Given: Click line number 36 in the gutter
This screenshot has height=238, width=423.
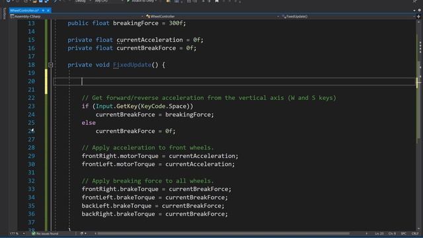Looking at the screenshot, I should pyautogui.click(x=31, y=214).
